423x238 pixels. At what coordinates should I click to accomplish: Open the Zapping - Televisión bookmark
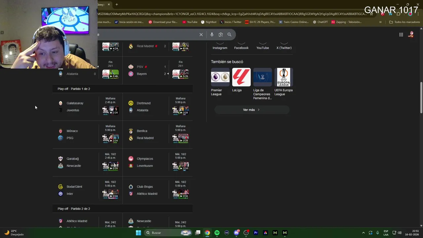click(346, 22)
